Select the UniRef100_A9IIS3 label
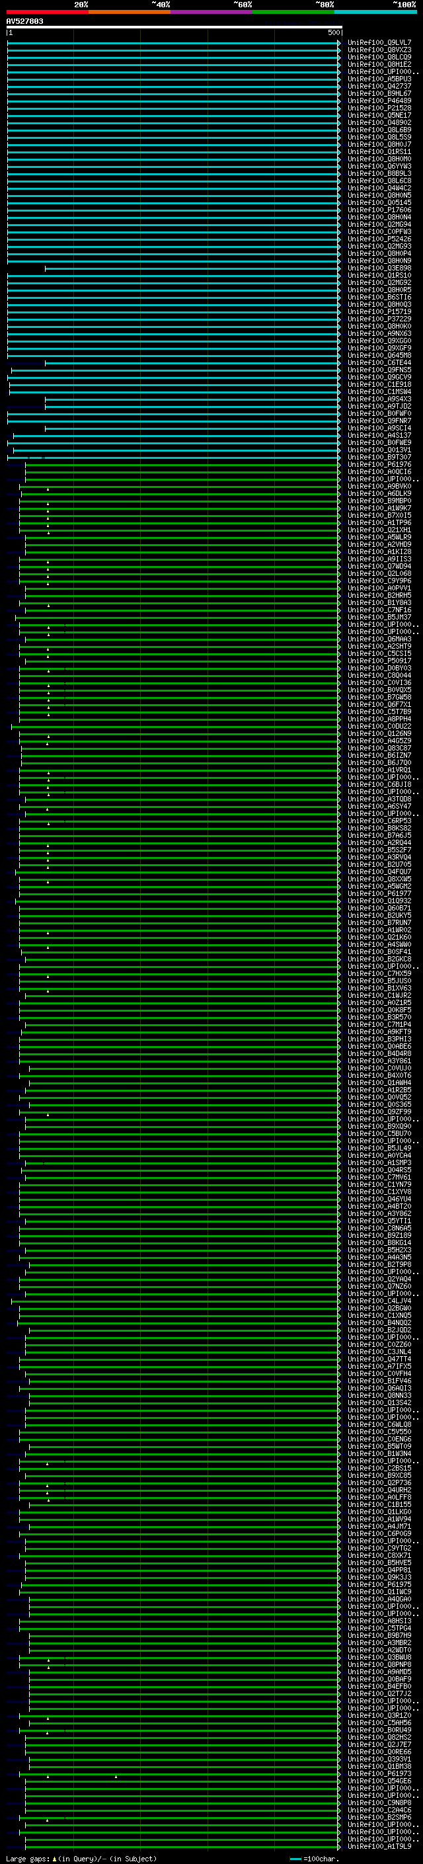The image size is (423, 1864). [x=379, y=559]
